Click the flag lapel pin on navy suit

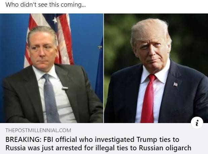click(x=175, y=84)
